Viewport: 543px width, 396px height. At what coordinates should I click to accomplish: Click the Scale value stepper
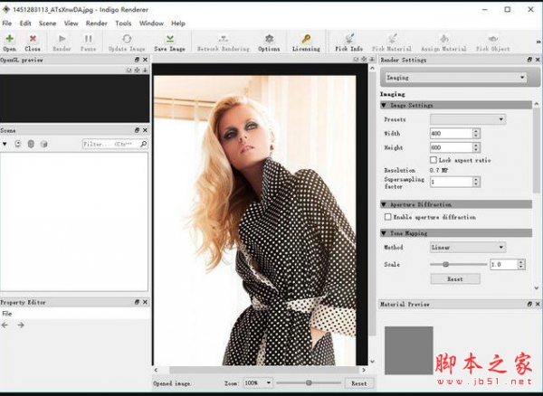(x=521, y=264)
